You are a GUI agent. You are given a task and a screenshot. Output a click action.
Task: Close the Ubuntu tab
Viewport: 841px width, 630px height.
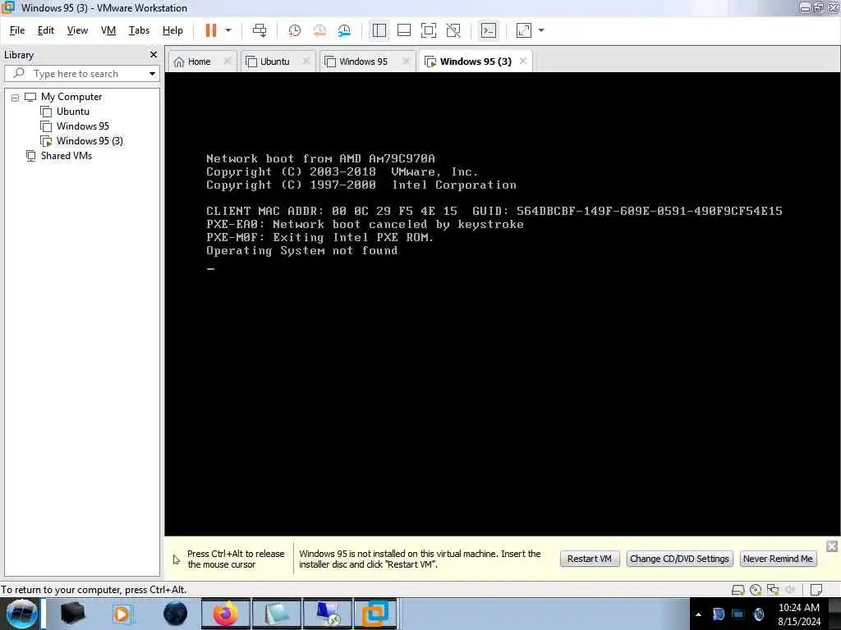[306, 61]
